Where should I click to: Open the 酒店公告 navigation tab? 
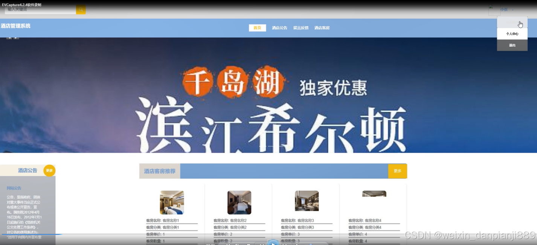(279, 28)
